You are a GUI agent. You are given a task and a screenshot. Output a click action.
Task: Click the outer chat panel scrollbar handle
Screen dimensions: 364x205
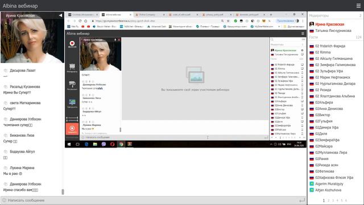pos(63,192)
